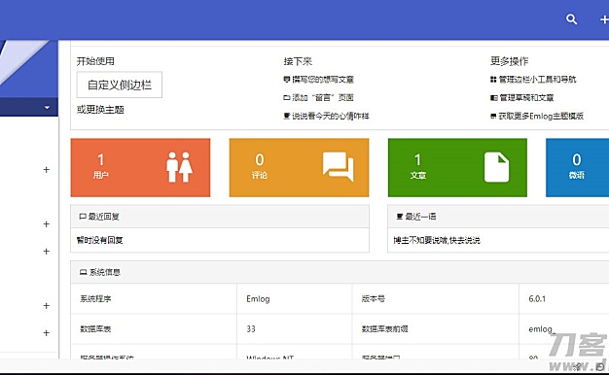Open the blue 微语 tile
The width and height of the screenshot is (609, 375).
click(577, 167)
